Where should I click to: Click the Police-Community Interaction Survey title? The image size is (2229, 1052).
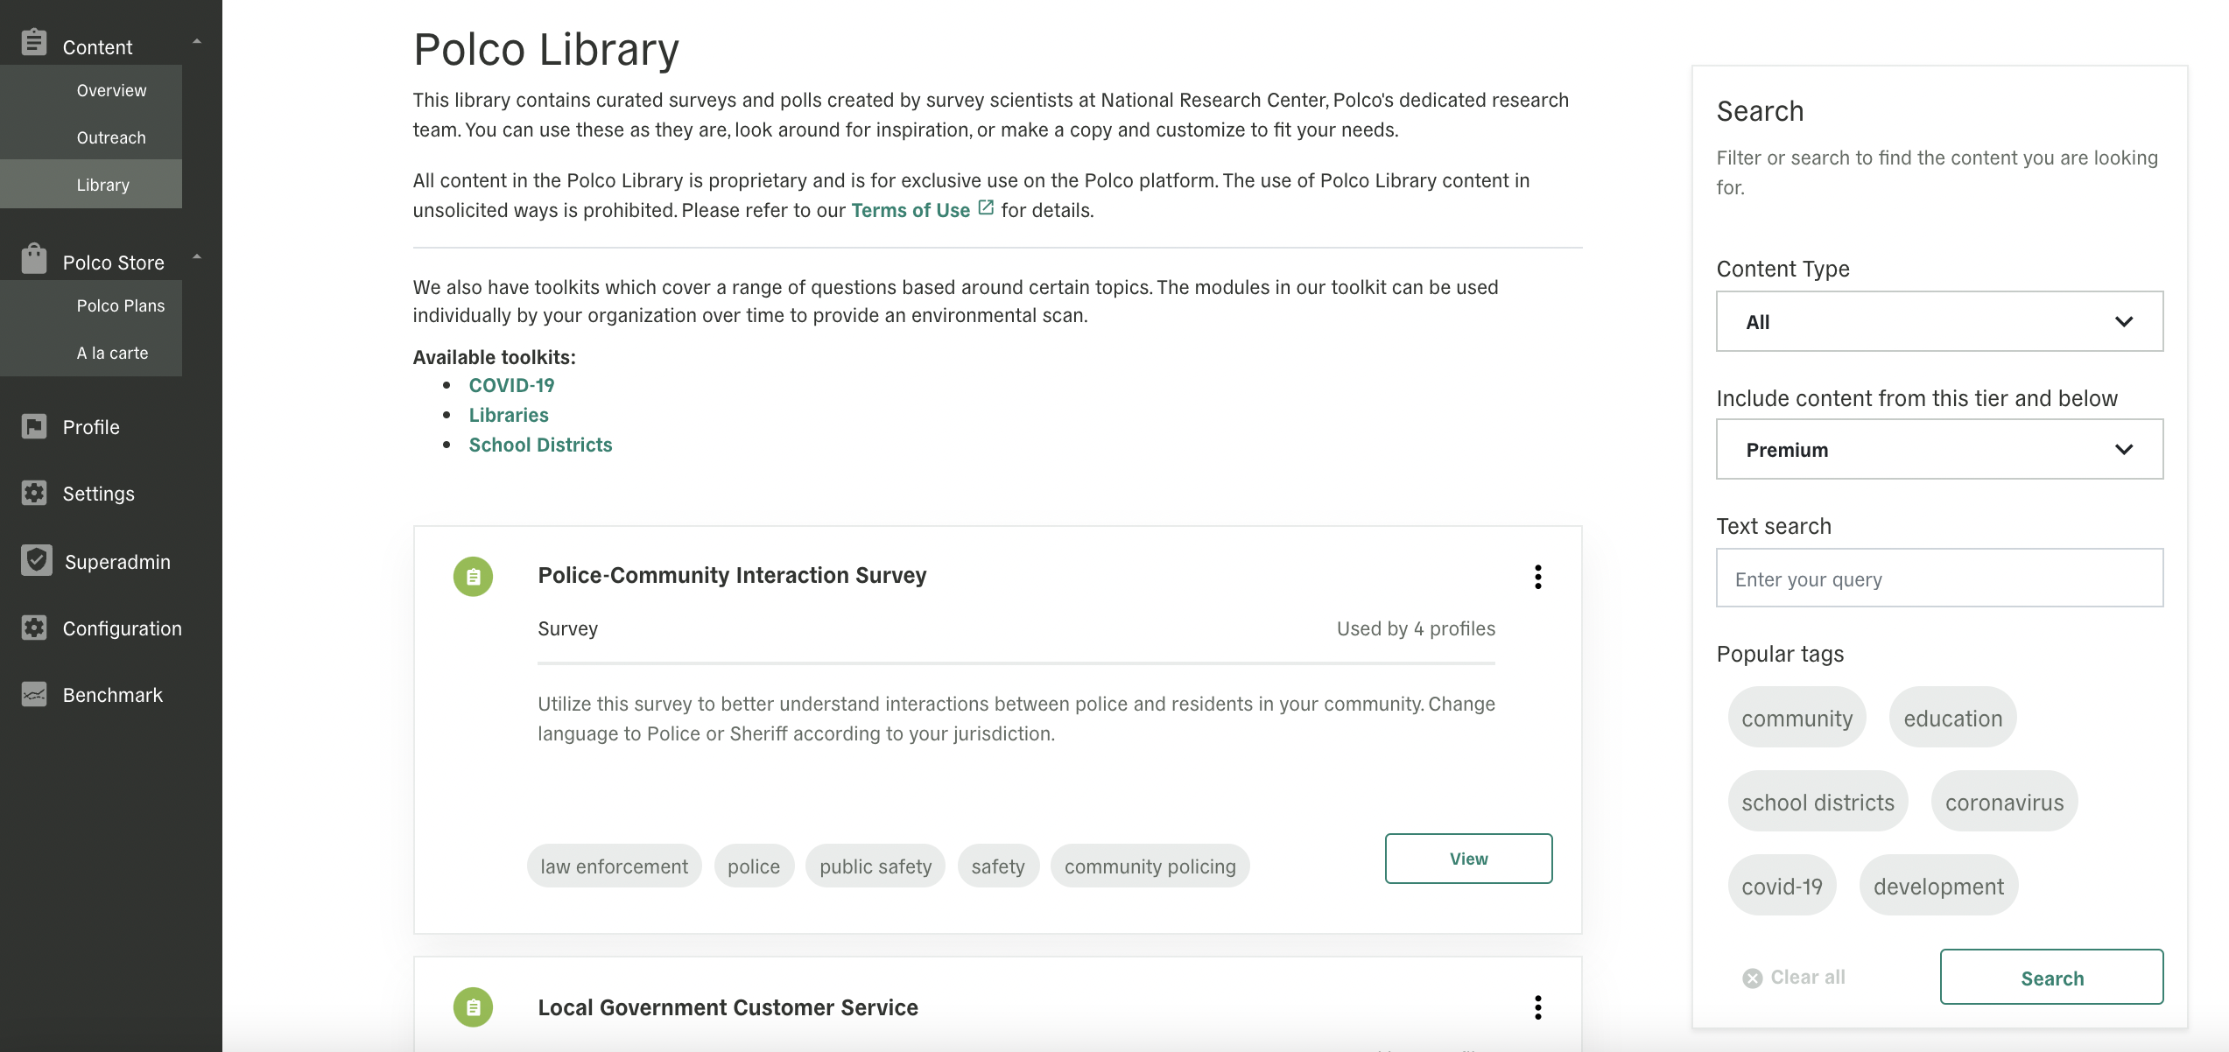click(x=732, y=575)
